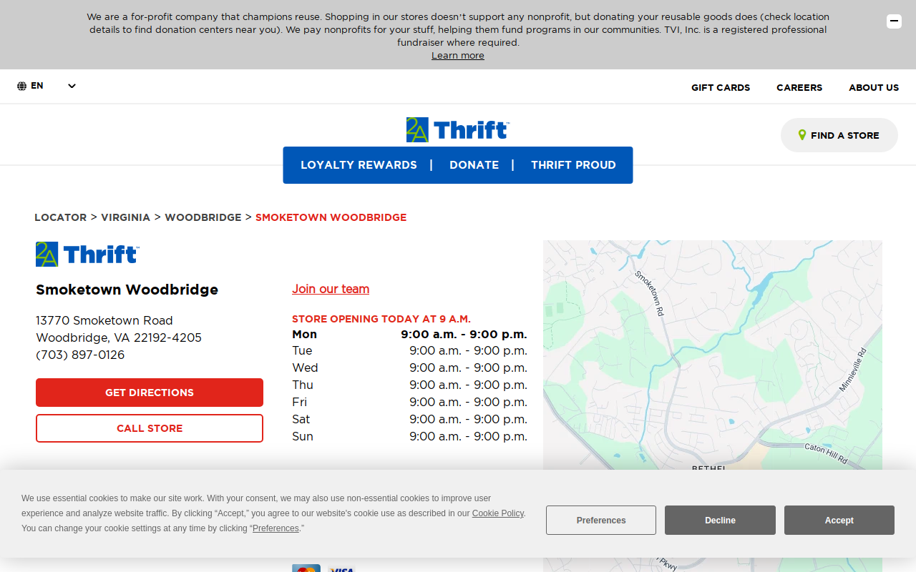The width and height of the screenshot is (916, 572).
Task: Click the store phone number (703) 897-0126
Action: pos(80,355)
